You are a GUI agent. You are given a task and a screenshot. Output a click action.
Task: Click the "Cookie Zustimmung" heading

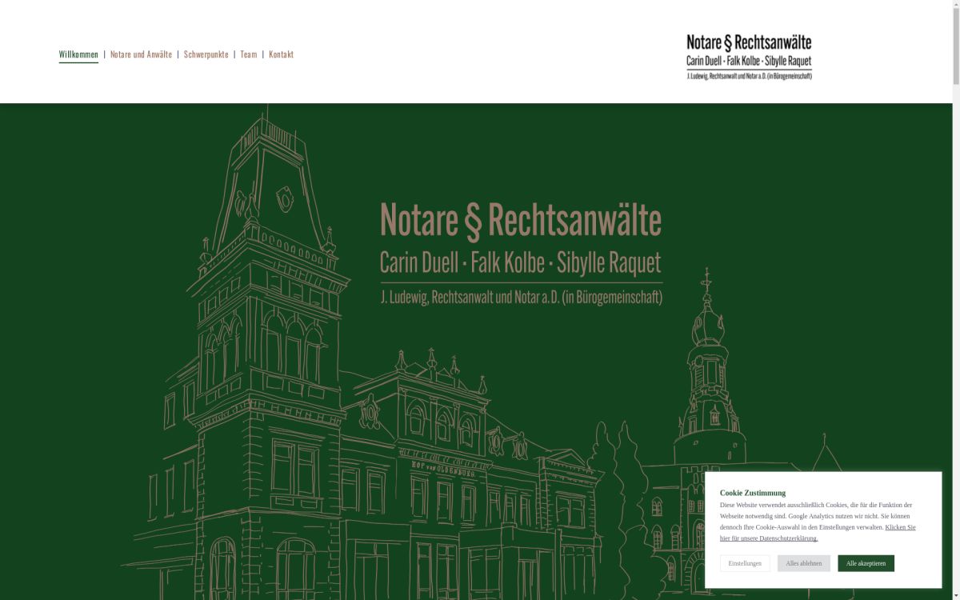click(754, 493)
